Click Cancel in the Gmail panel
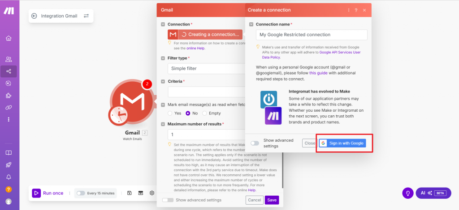459x210 pixels. point(255,200)
